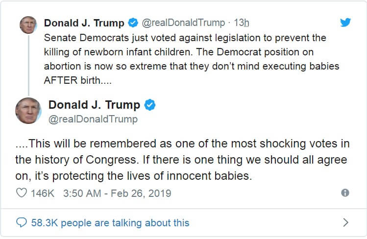Viewport: 367px width, 239px height.
Task: Click the speech bubble conversation icon
Action: coord(22,222)
